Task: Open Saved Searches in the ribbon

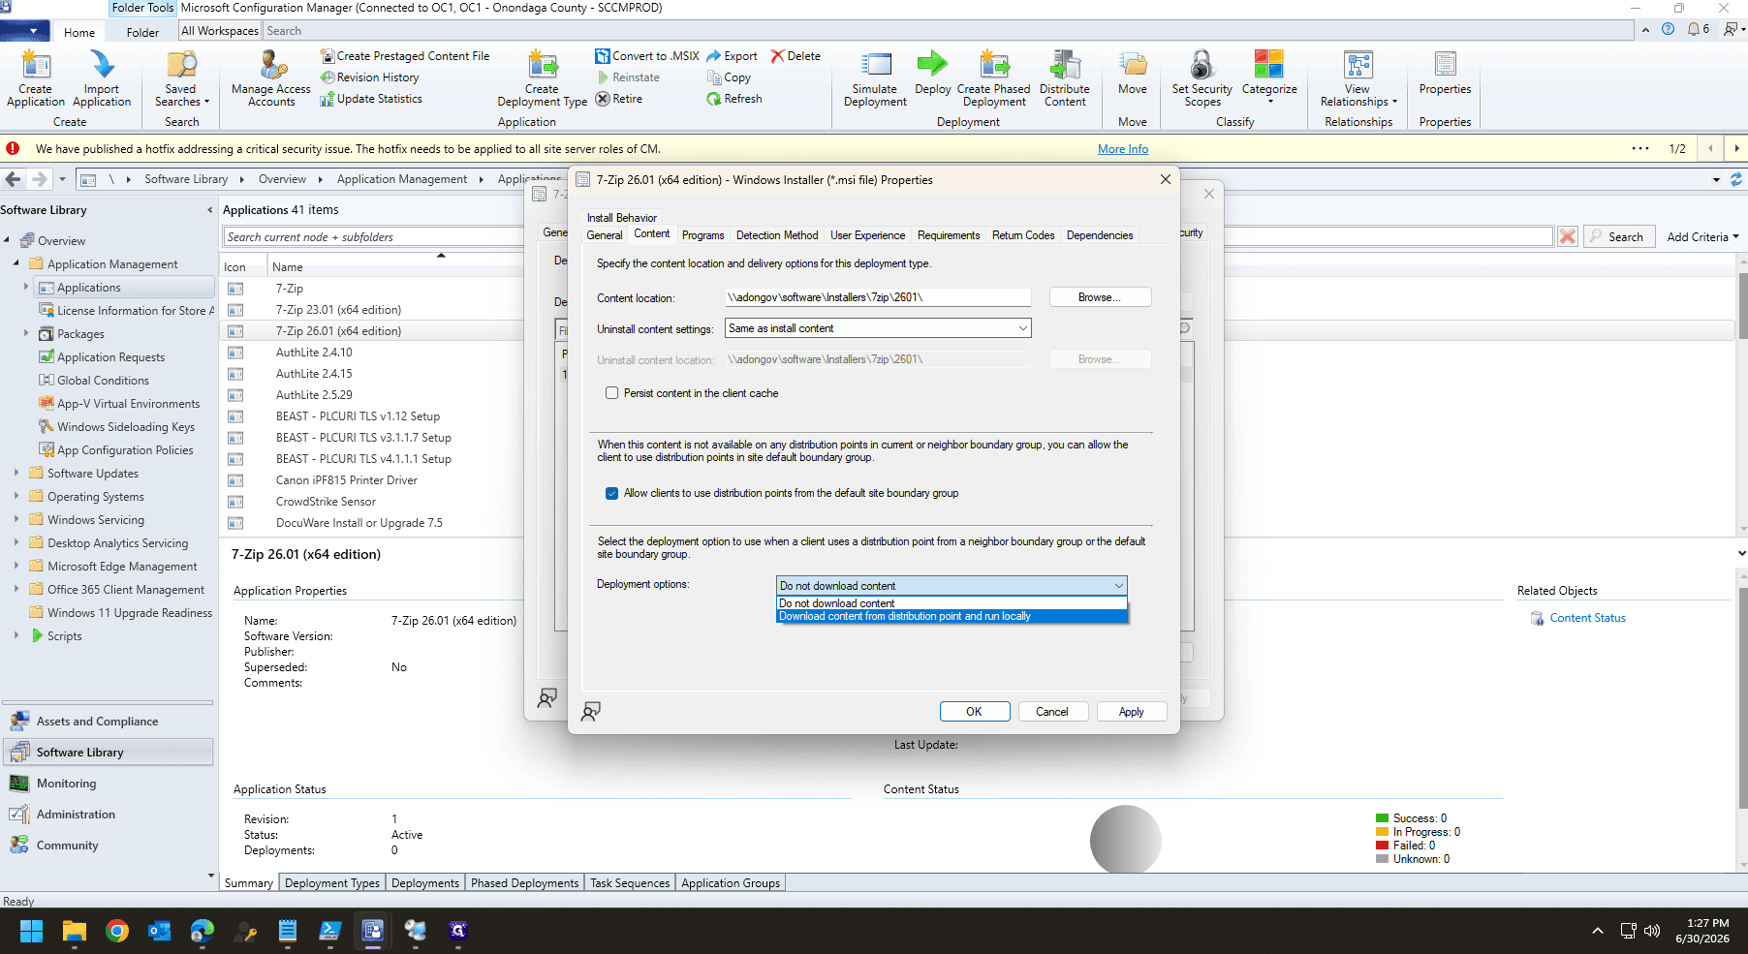Action: click(x=181, y=77)
